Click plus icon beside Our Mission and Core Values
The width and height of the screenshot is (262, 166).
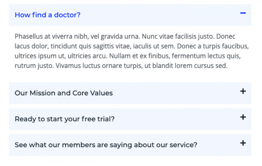243,91
